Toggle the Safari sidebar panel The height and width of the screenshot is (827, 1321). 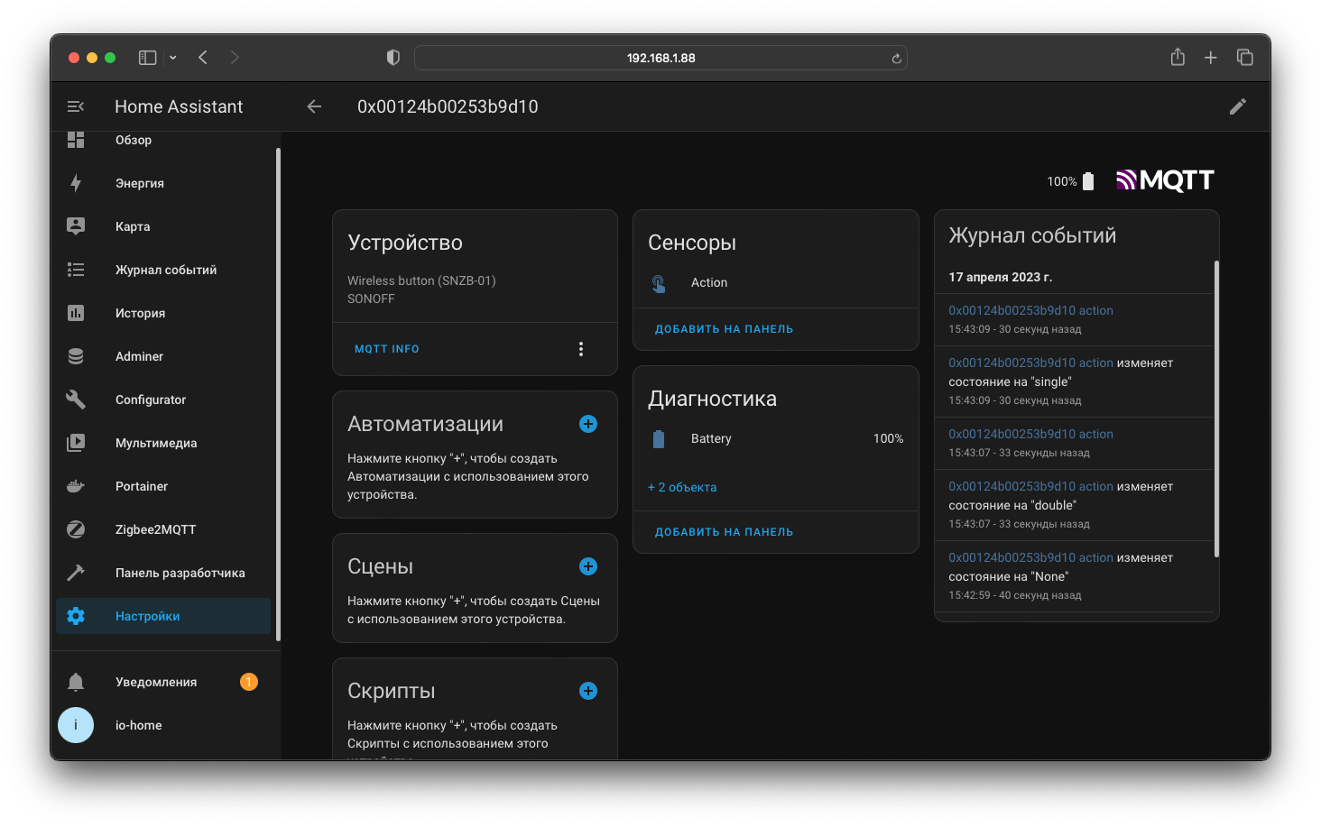pyautogui.click(x=147, y=58)
